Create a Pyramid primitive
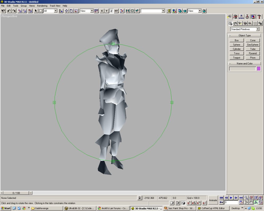Image resolution: width=264 pixels, height=211 pixels. [x=253, y=53]
